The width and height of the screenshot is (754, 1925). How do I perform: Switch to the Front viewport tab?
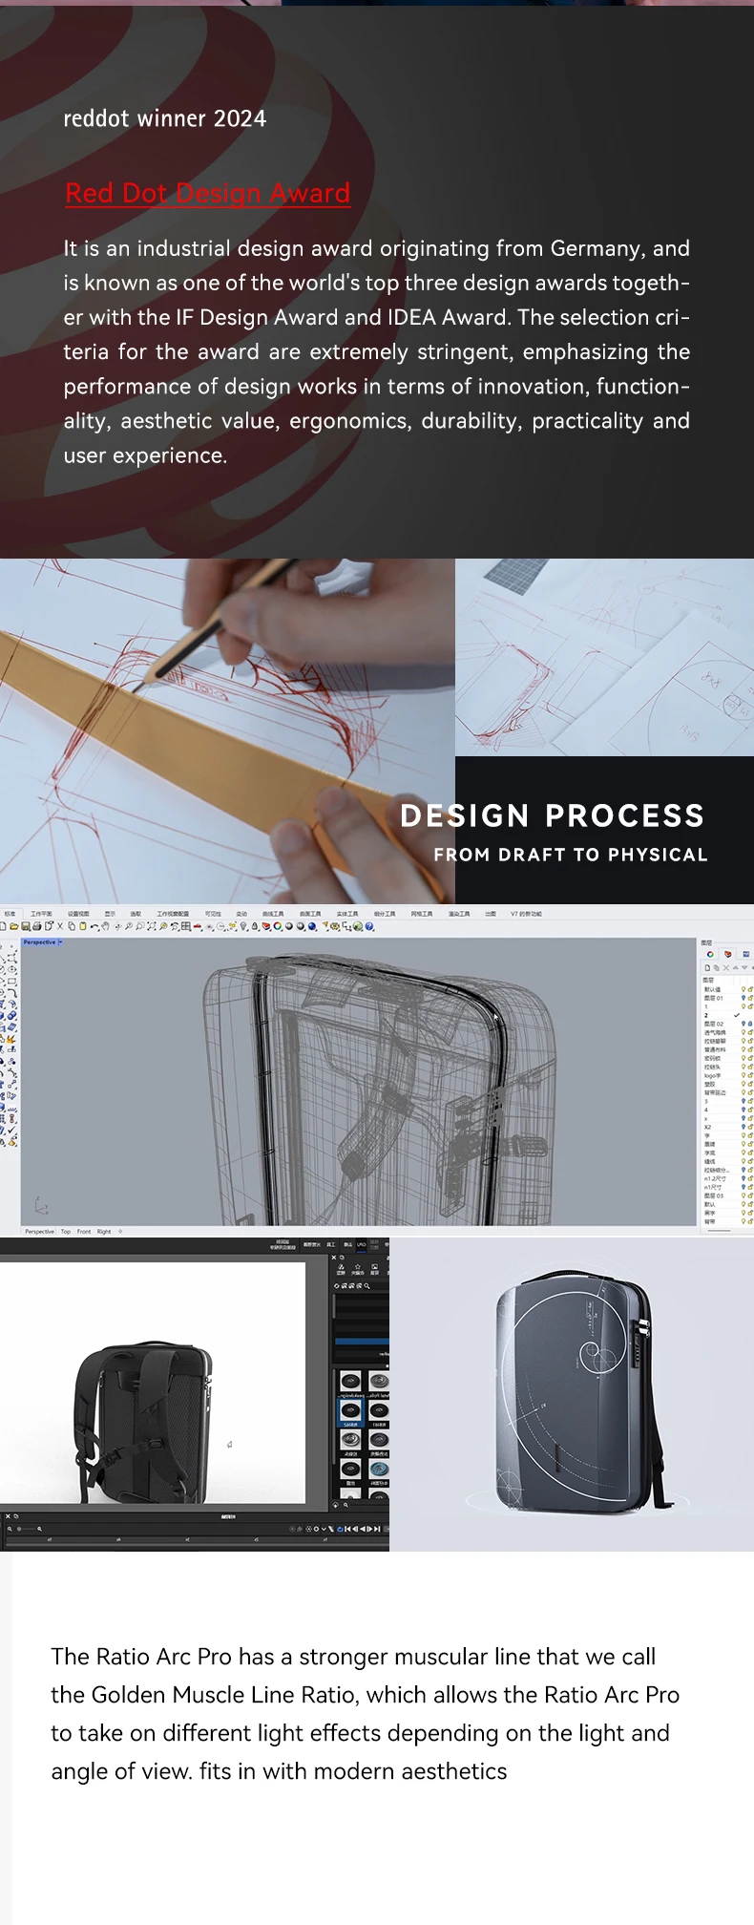point(84,1232)
